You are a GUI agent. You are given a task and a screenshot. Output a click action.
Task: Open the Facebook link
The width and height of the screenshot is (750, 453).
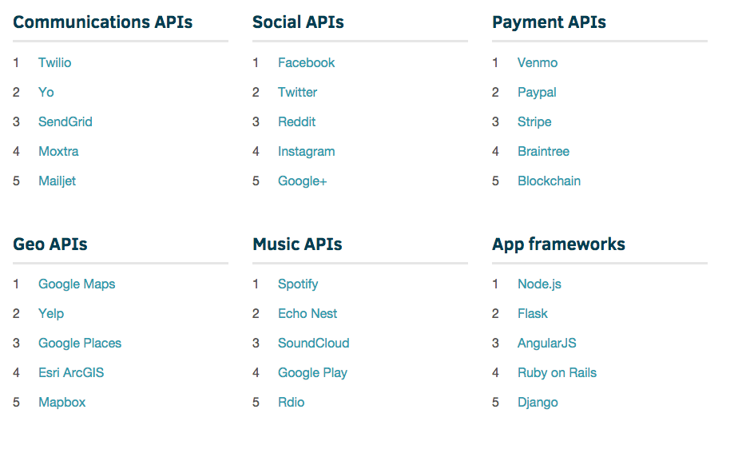[x=306, y=62]
